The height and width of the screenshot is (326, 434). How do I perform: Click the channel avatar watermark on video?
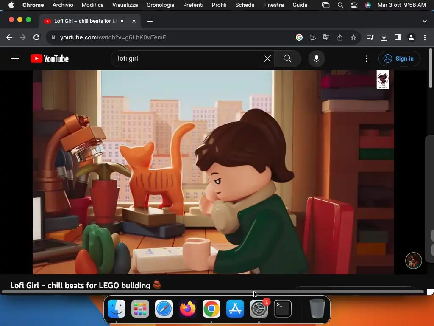coord(413,260)
